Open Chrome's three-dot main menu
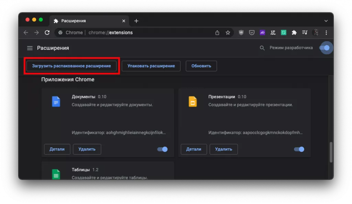This screenshot has height=204, width=352. pos(326,33)
